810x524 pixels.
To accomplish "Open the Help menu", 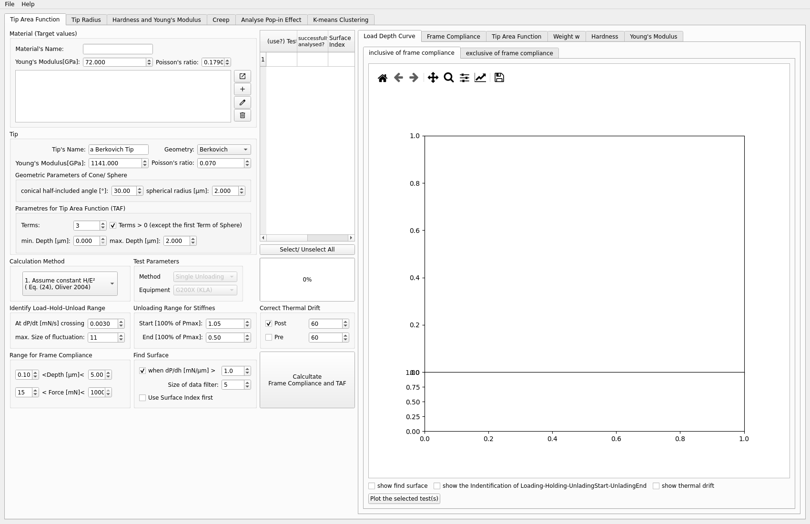I will (x=28, y=4).
